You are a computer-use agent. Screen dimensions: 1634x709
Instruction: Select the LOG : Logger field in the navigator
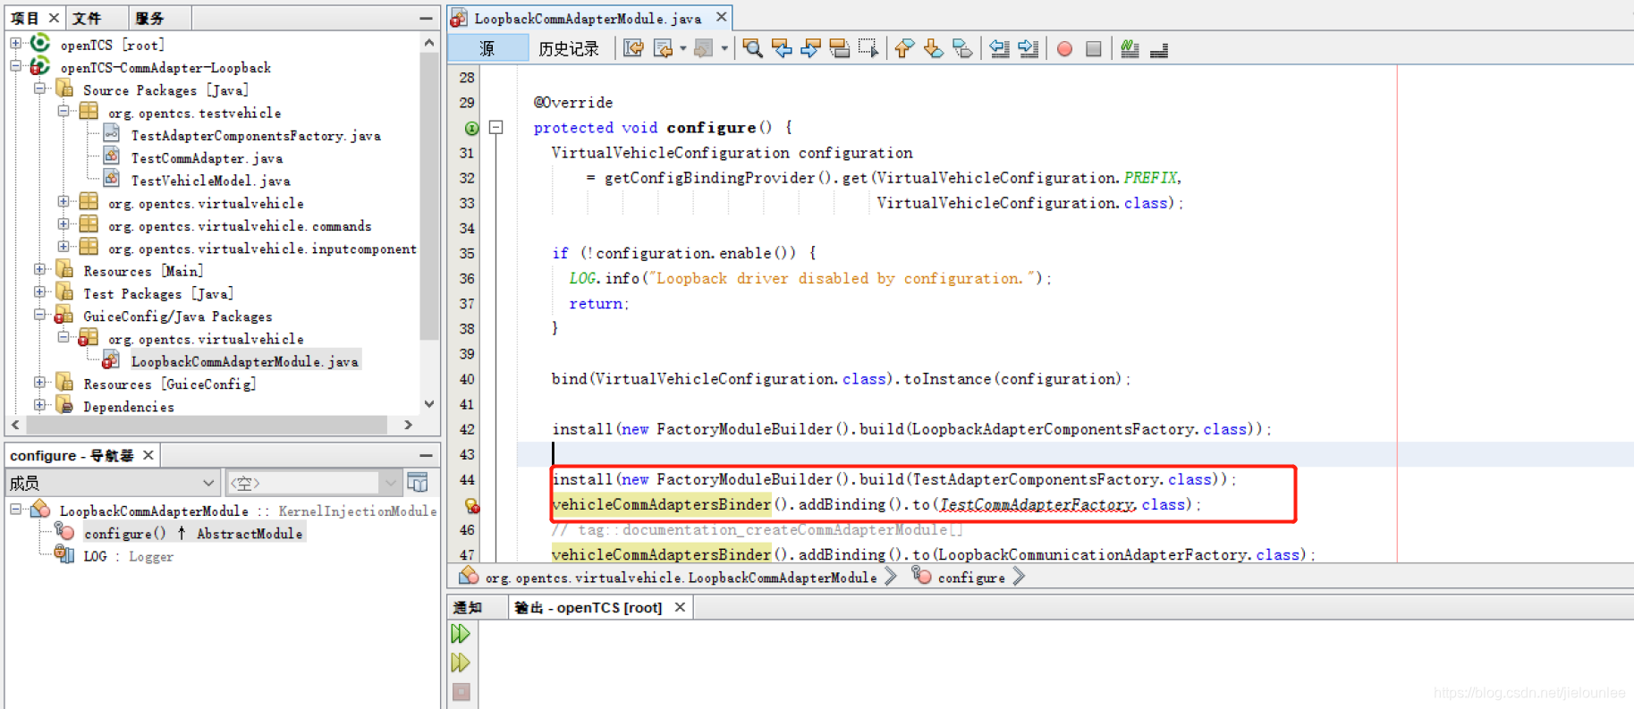click(x=128, y=556)
